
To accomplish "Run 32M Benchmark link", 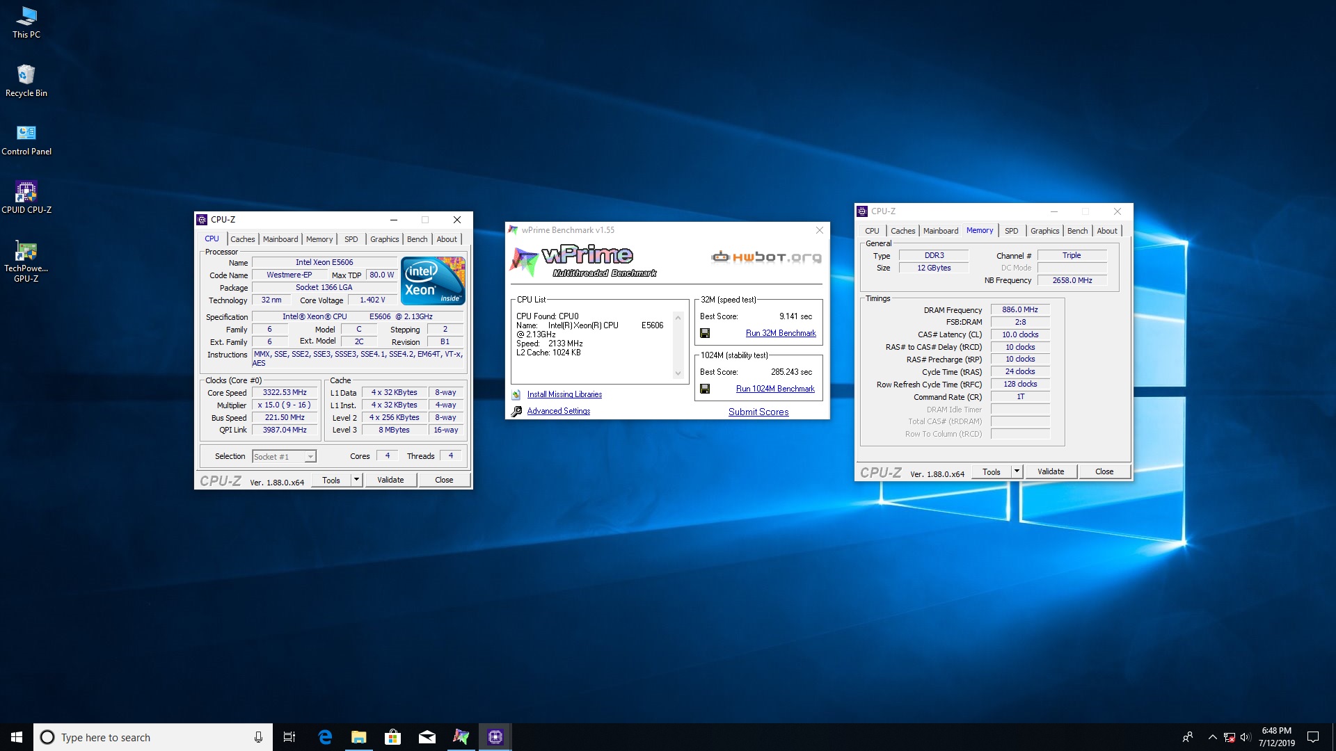I will pyautogui.click(x=781, y=333).
